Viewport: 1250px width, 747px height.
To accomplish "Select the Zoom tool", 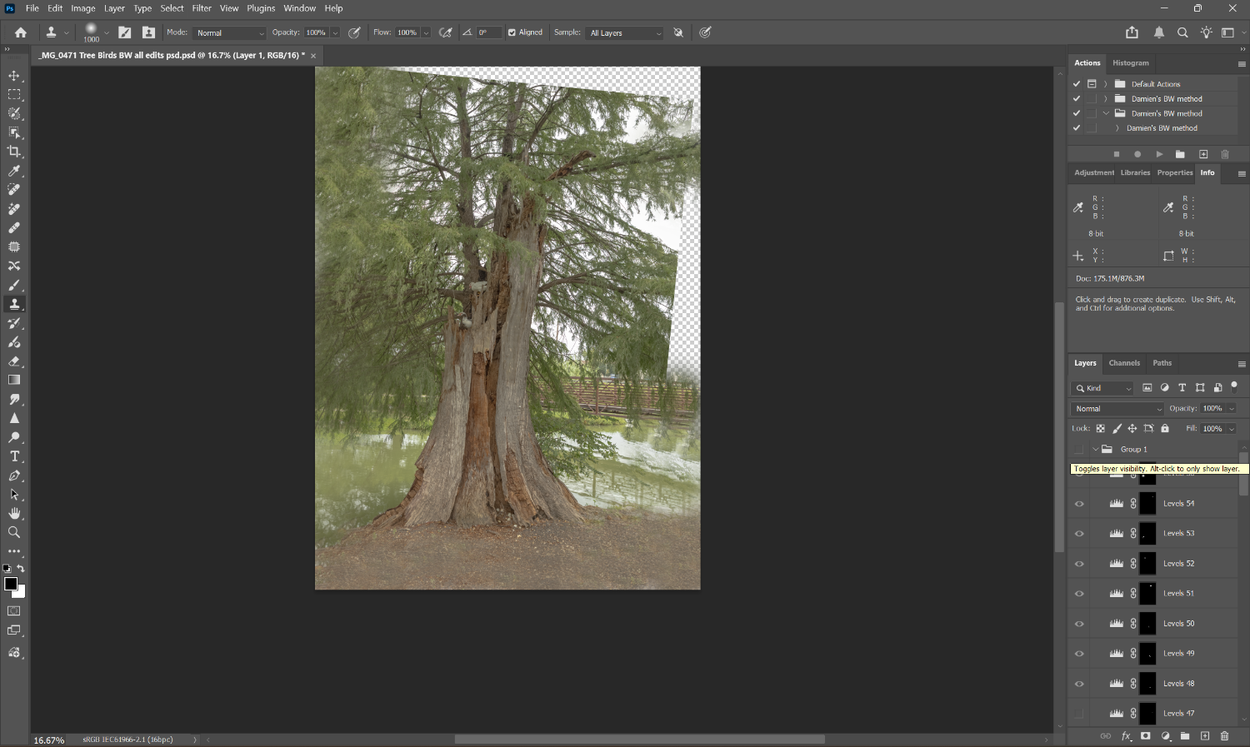I will [14, 532].
